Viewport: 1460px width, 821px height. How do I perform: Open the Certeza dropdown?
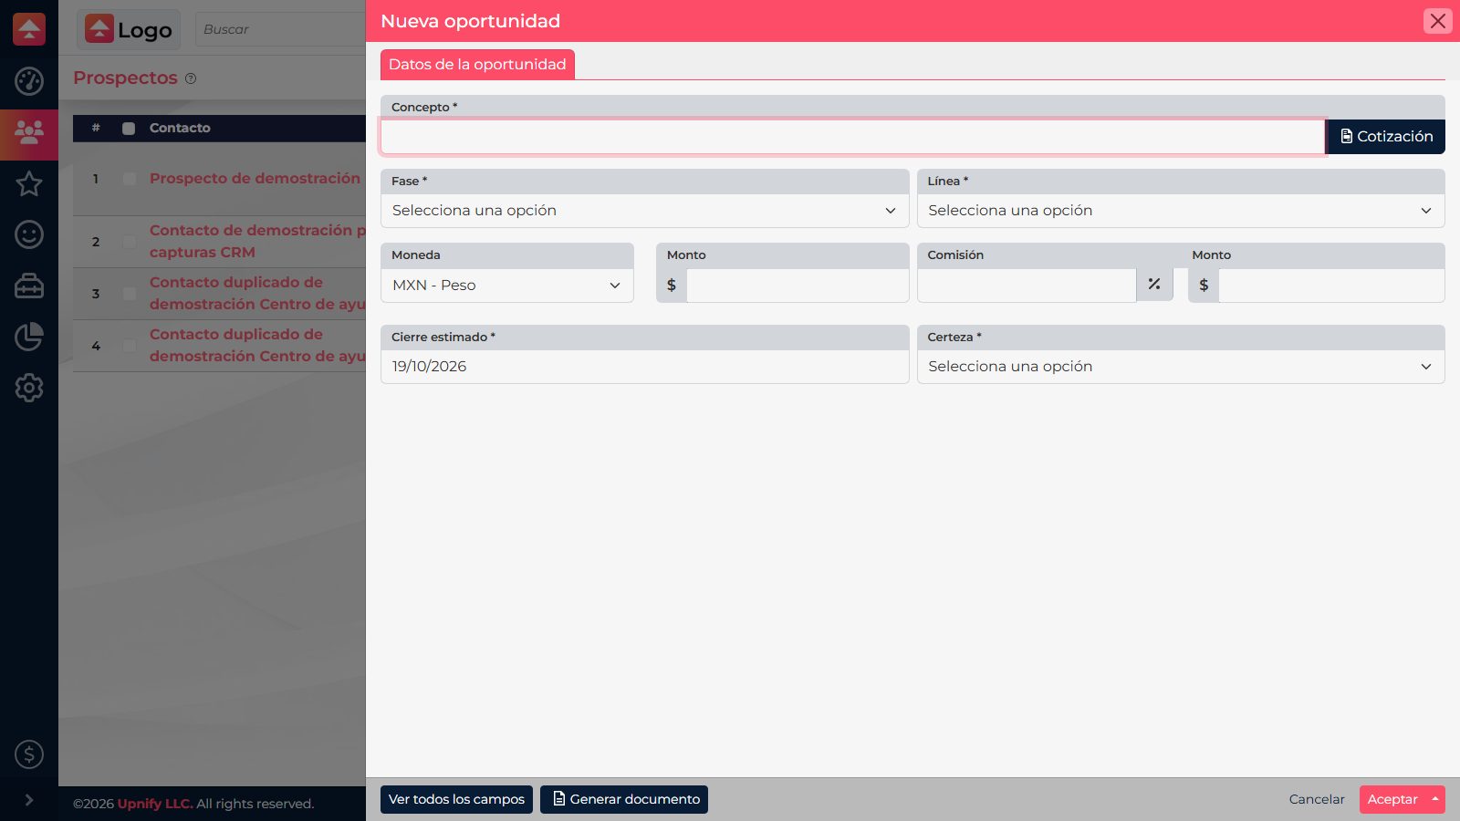pos(1181,367)
